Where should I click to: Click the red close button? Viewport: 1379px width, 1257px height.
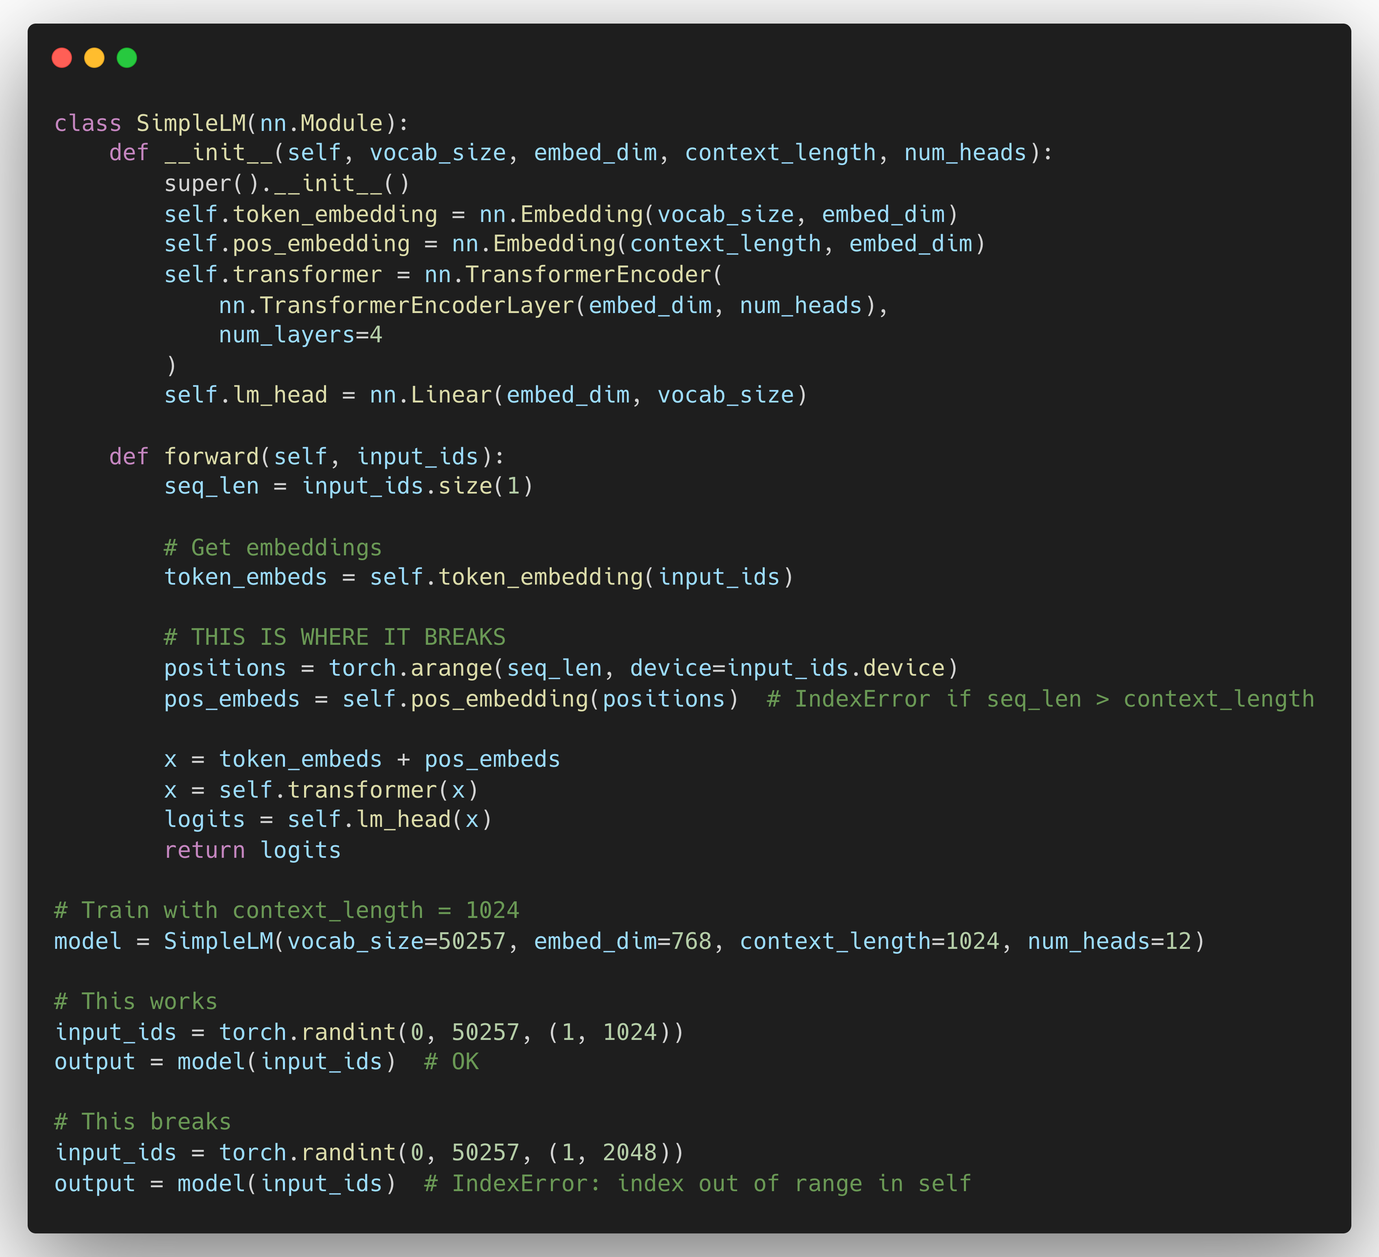click(61, 58)
